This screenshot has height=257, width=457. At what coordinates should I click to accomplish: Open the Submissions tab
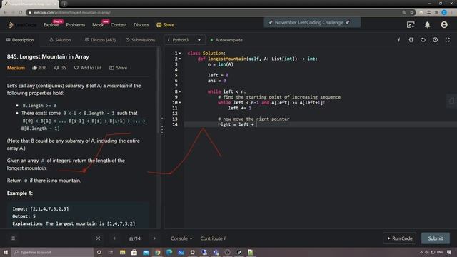pyautogui.click(x=140, y=40)
